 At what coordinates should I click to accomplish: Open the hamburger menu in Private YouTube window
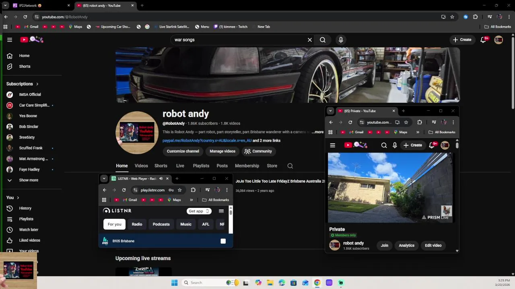coord(332,145)
